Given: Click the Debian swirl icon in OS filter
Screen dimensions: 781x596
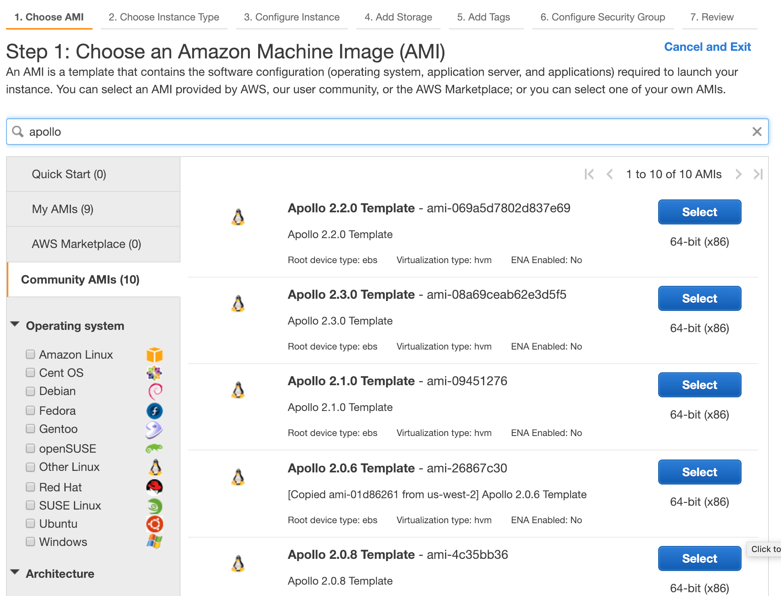Looking at the screenshot, I should click(x=155, y=391).
